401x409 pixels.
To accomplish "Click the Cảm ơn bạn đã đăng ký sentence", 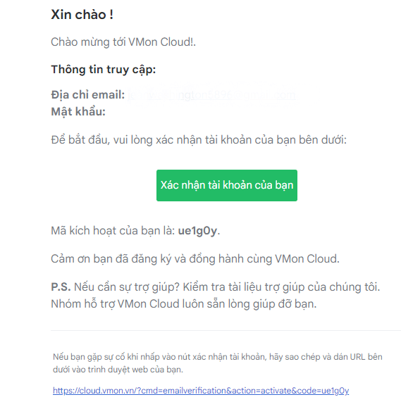I will point(195,259).
